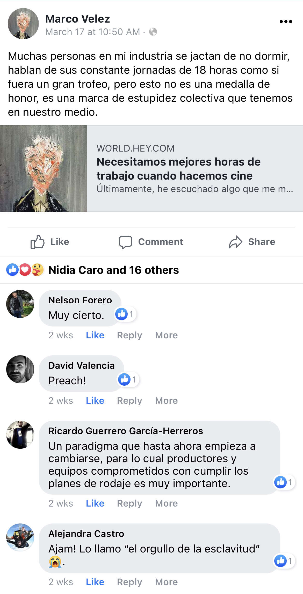Open More options for Nelson Forero's comment
303x594 pixels.
pyautogui.click(x=167, y=335)
